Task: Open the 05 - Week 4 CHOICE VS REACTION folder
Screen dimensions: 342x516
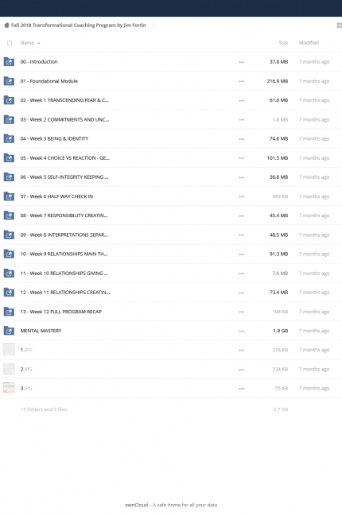Action: pyautogui.click(x=65, y=158)
